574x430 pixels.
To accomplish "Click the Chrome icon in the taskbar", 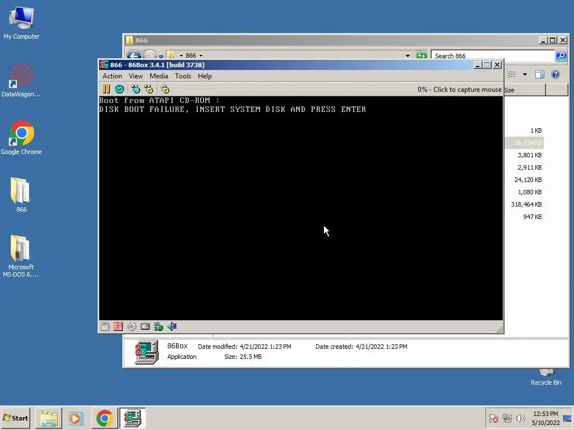I will point(104,418).
